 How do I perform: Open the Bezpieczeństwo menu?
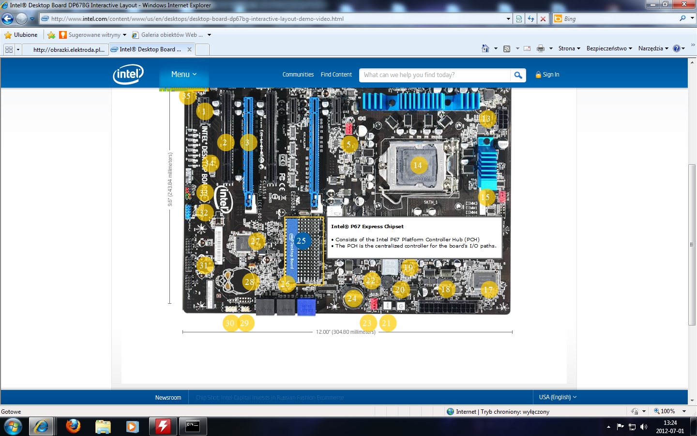[x=609, y=48]
